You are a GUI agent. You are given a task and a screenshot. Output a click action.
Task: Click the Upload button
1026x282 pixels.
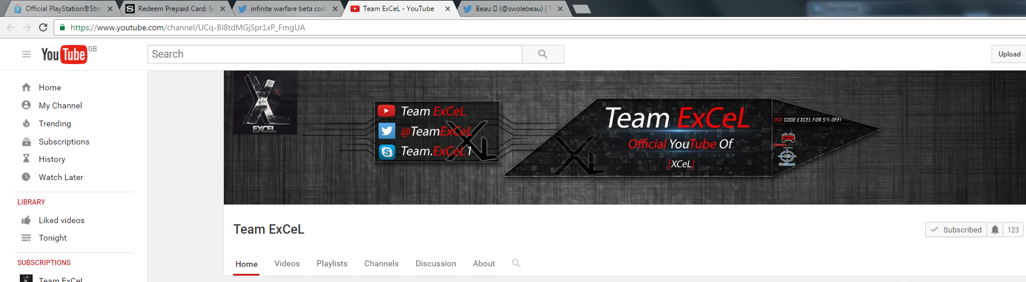click(x=1009, y=54)
